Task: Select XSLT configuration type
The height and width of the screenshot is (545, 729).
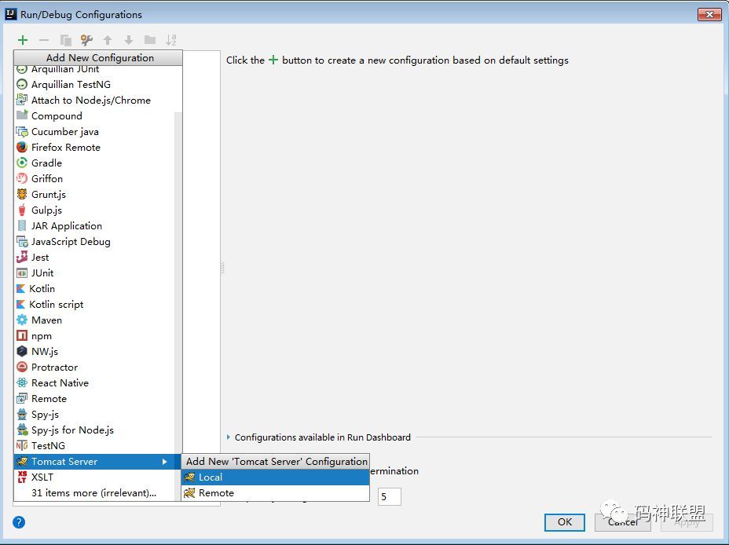Action: pos(94,477)
